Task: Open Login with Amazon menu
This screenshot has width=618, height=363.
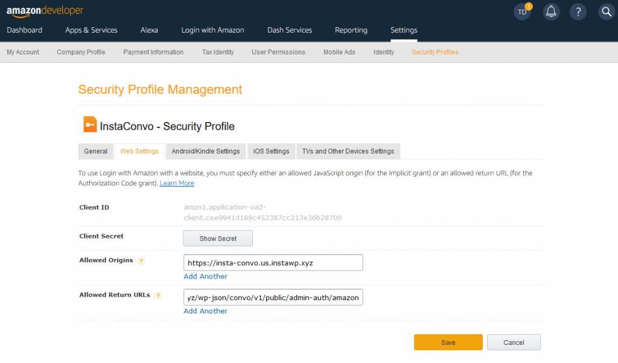Action: click(x=213, y=30)
